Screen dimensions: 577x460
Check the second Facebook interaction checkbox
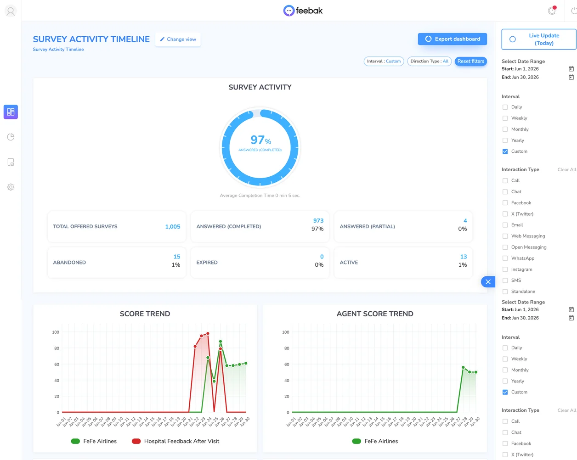pos(505,443)
